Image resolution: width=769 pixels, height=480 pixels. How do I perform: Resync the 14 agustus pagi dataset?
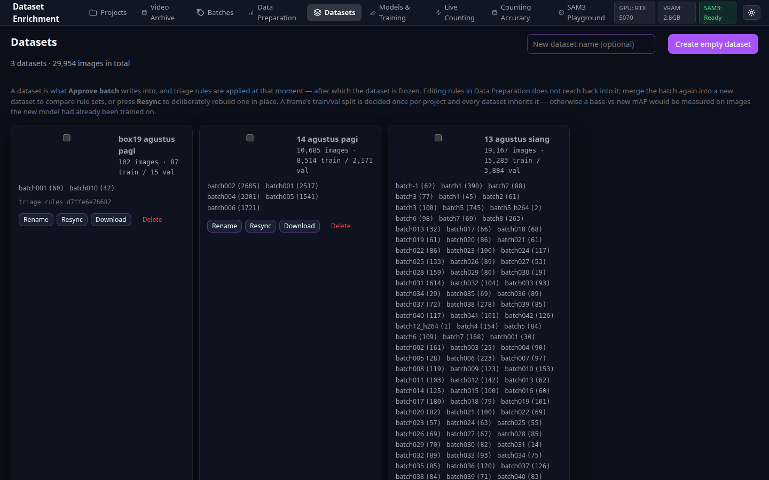[261, 226]
